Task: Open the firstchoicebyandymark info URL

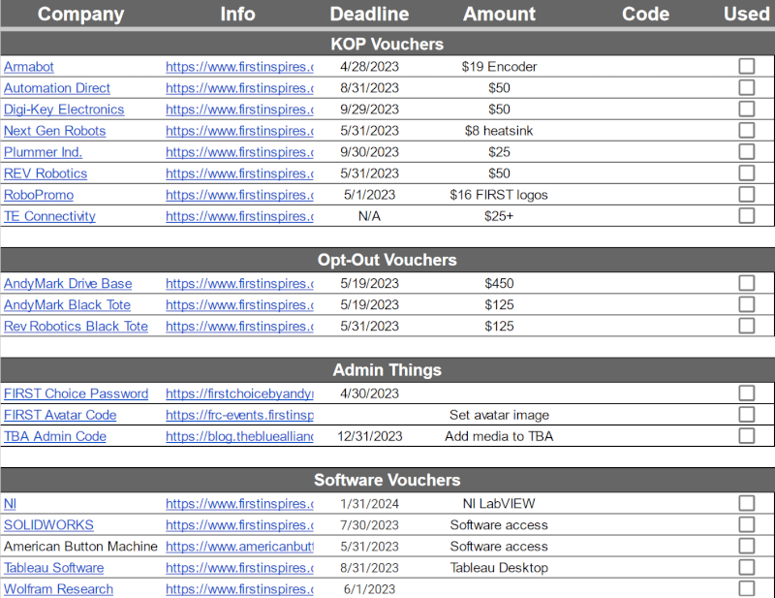Action: (239, 393)
